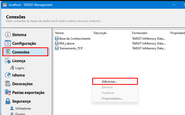Go to the Sistema section
This screenshot has height=115, width=185.
tap(19, 35)
